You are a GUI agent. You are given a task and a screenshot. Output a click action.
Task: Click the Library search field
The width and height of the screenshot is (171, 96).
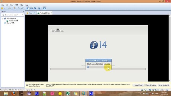pos(12,15)
